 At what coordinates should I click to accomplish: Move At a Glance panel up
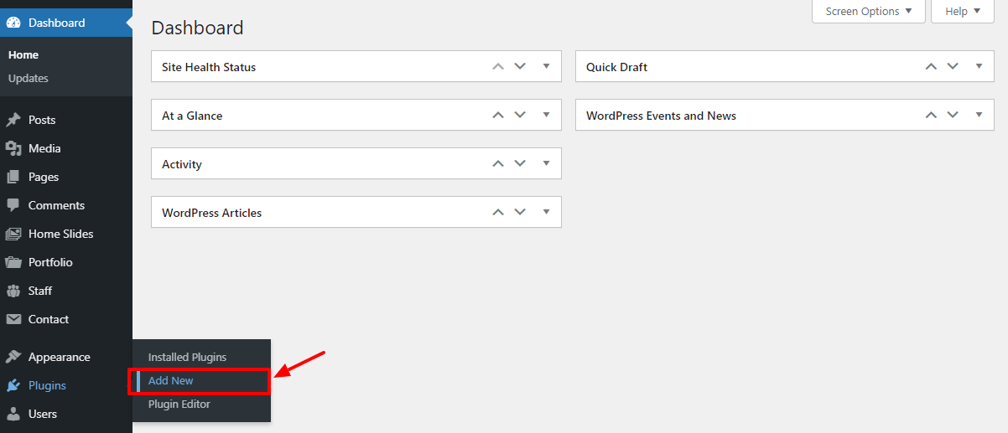coord(498,115)
